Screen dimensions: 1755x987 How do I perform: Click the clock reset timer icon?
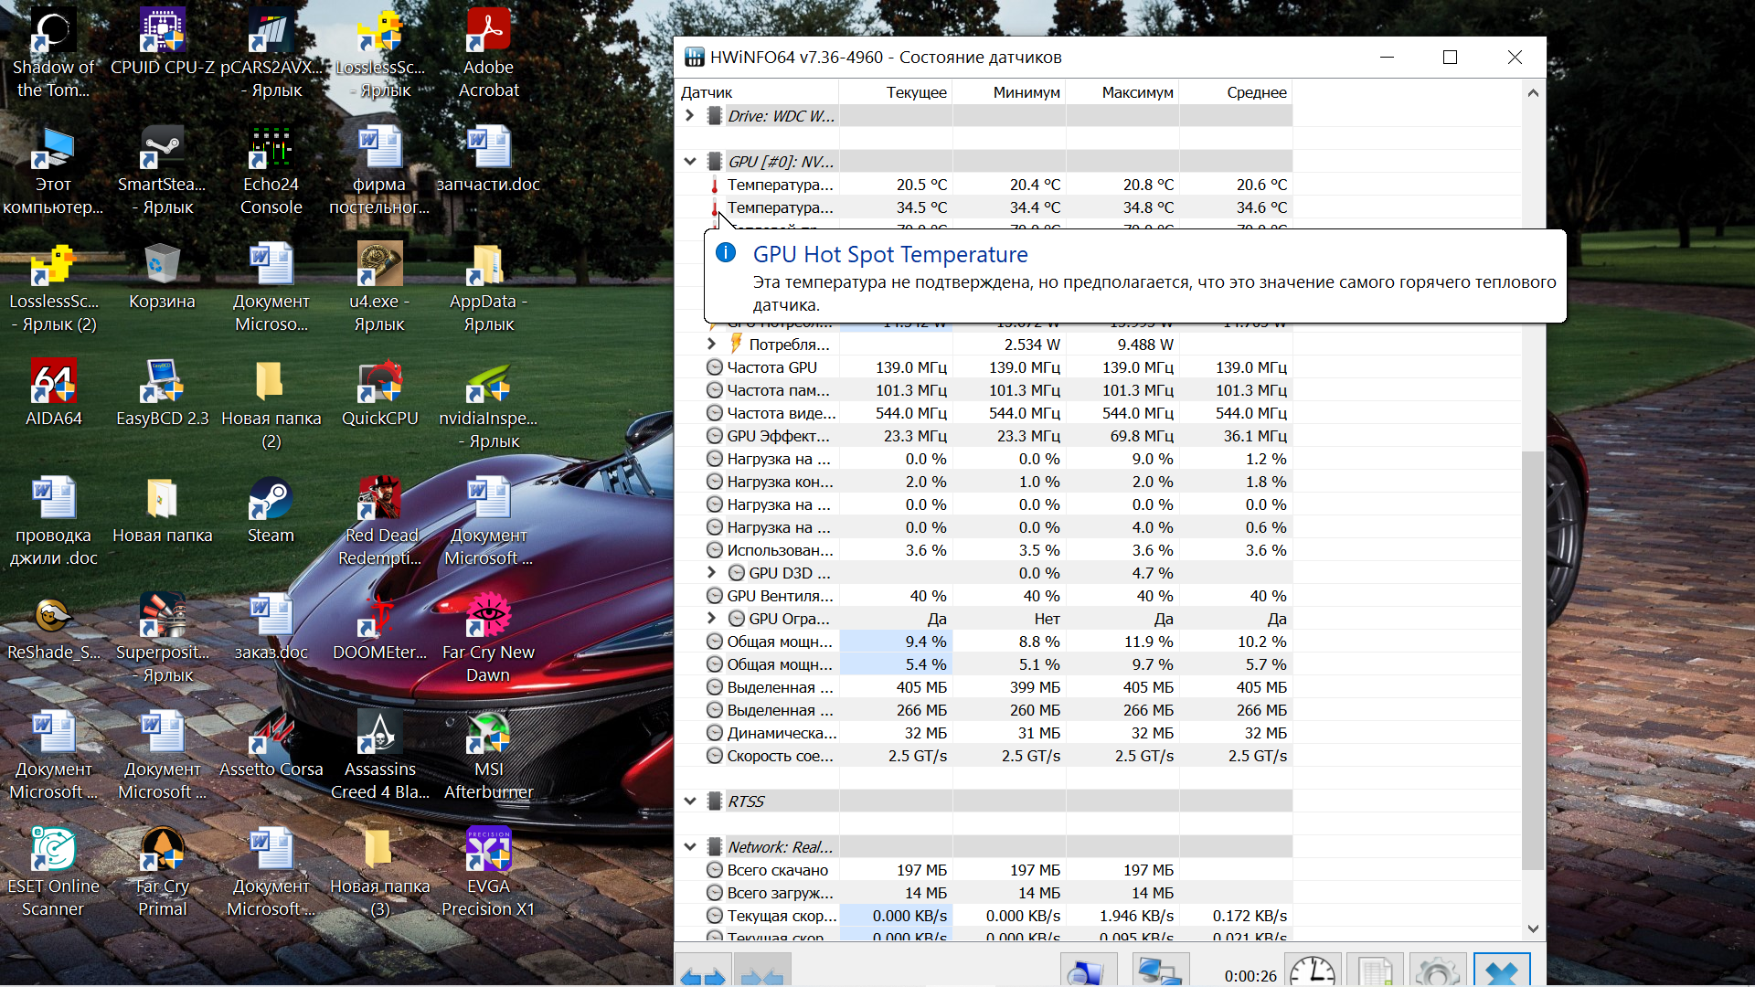click(x=1313, y=972)
